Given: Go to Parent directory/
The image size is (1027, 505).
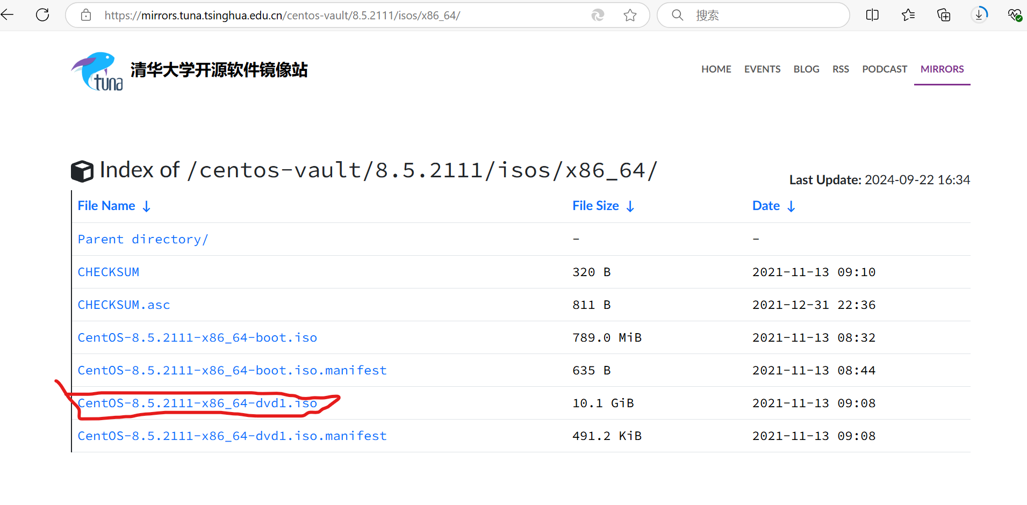Looking at the screenshot, I should [143, 239].
